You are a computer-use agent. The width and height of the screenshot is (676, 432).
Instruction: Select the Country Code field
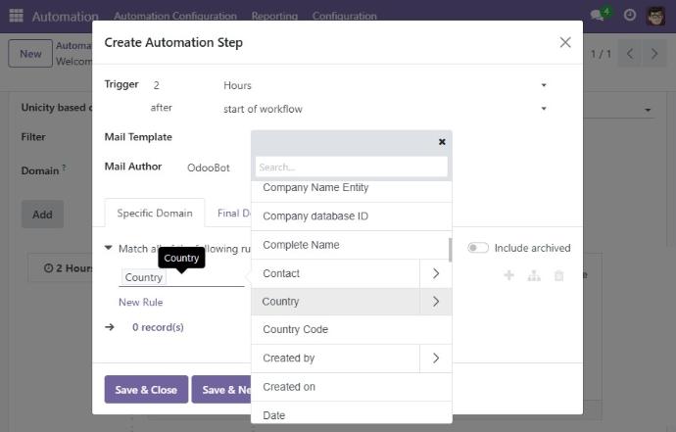coord(352,329)
